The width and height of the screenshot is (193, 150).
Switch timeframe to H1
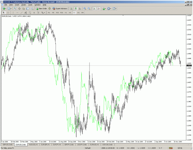pyautogui.click(x=66, y=13)
